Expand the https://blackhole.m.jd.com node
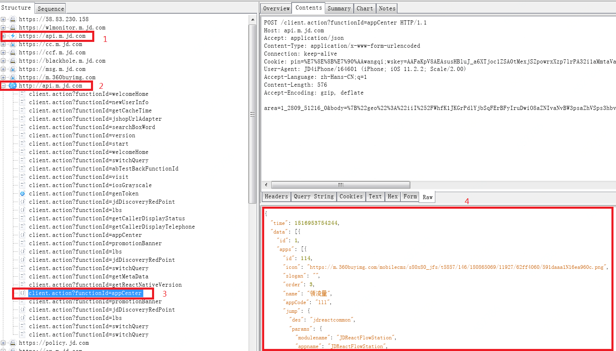The image size is (616, 351). tap(3, 61)
